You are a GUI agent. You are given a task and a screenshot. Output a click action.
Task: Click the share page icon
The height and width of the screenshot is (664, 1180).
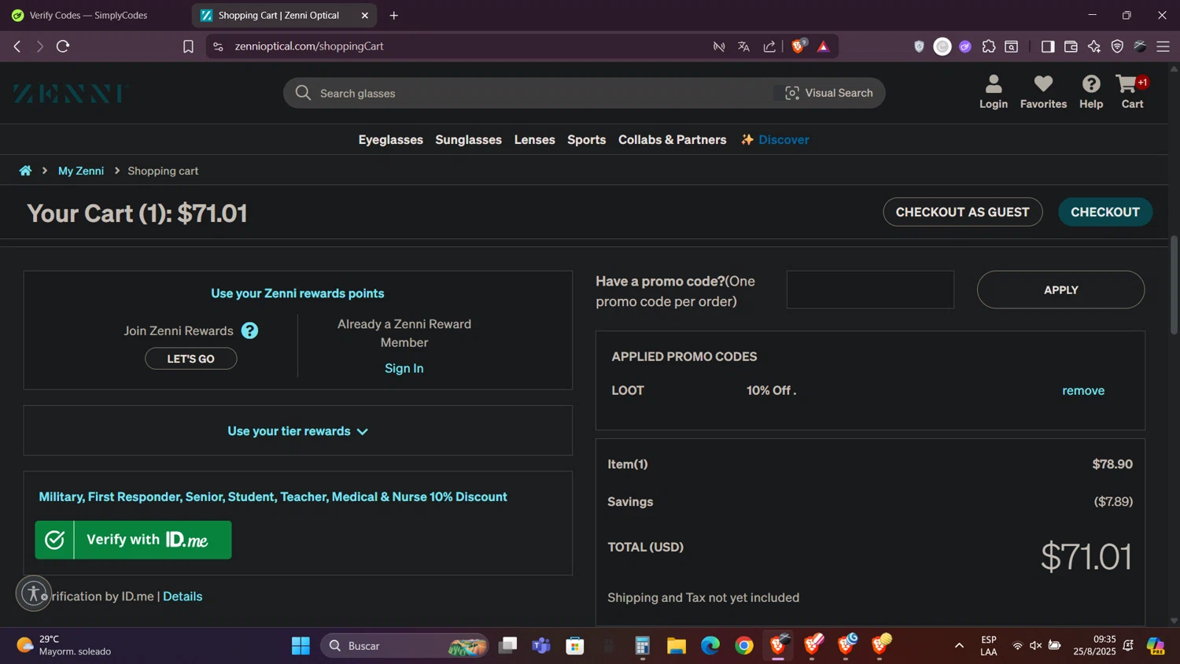pyautogui.click(x=769, y=46)
